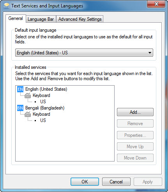The width and height of the screenshot is (168, 192).
Task: Click the Apply button
Action: click(148, 182)
